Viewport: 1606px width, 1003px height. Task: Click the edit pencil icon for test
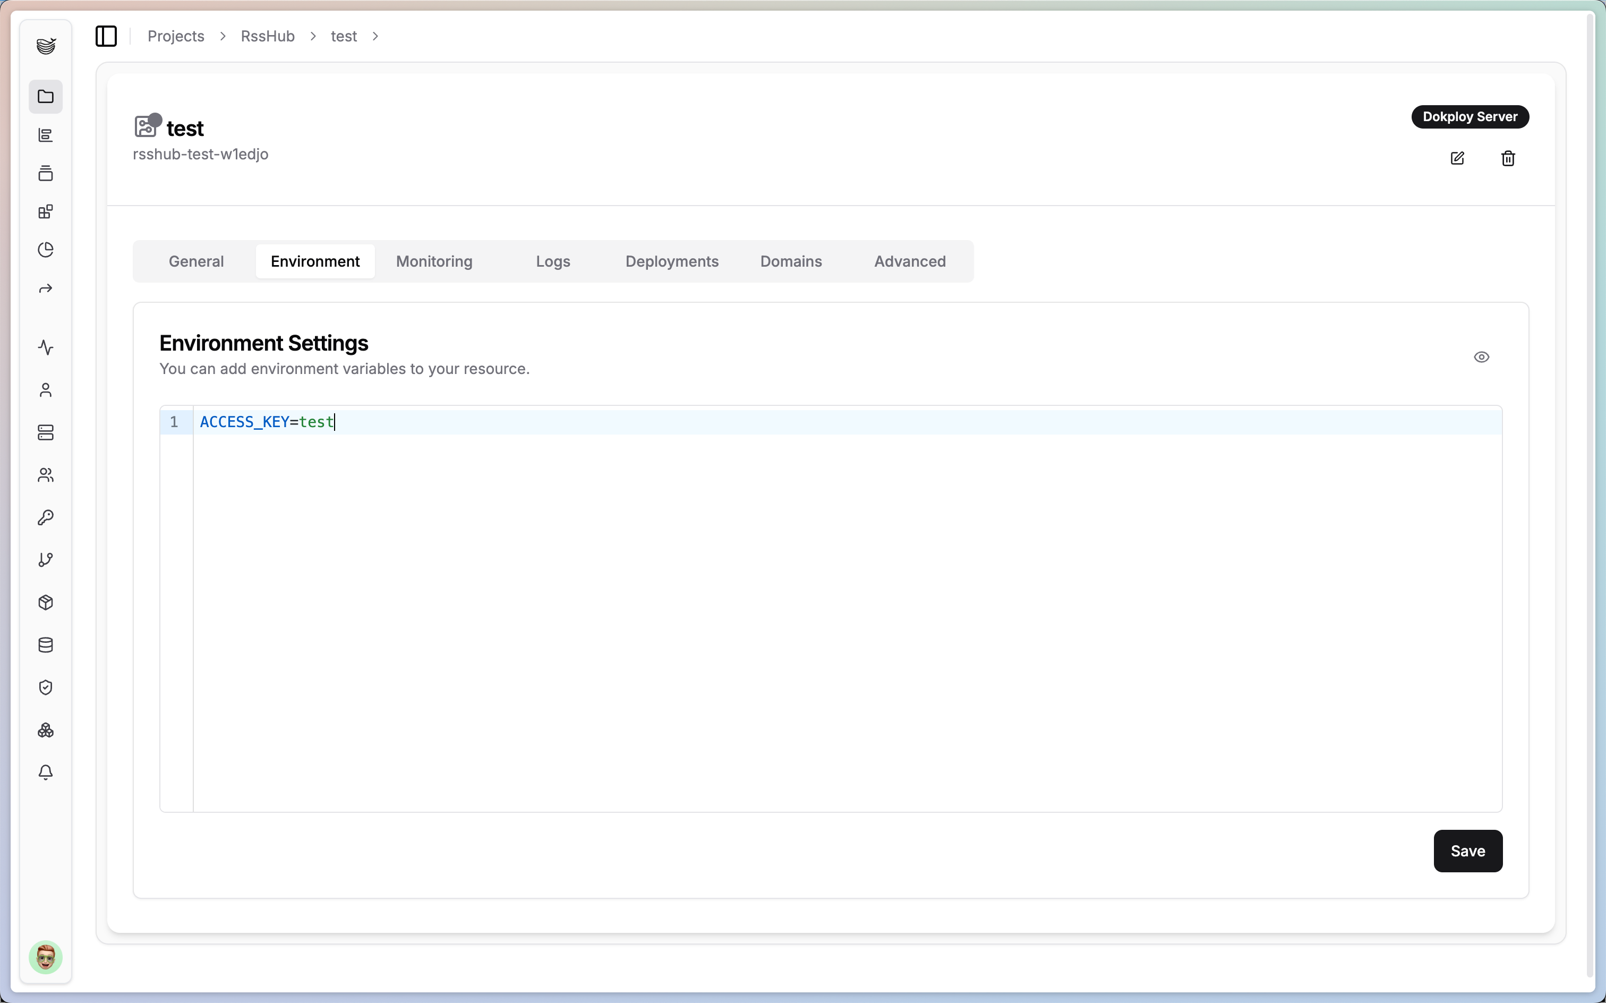tap(1457, 158)
